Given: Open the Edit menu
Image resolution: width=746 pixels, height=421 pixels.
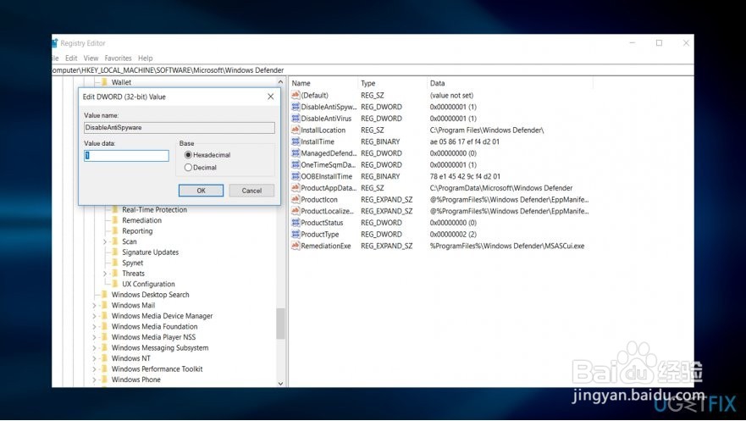Looking at the screenshot, I should coord(71,58).
